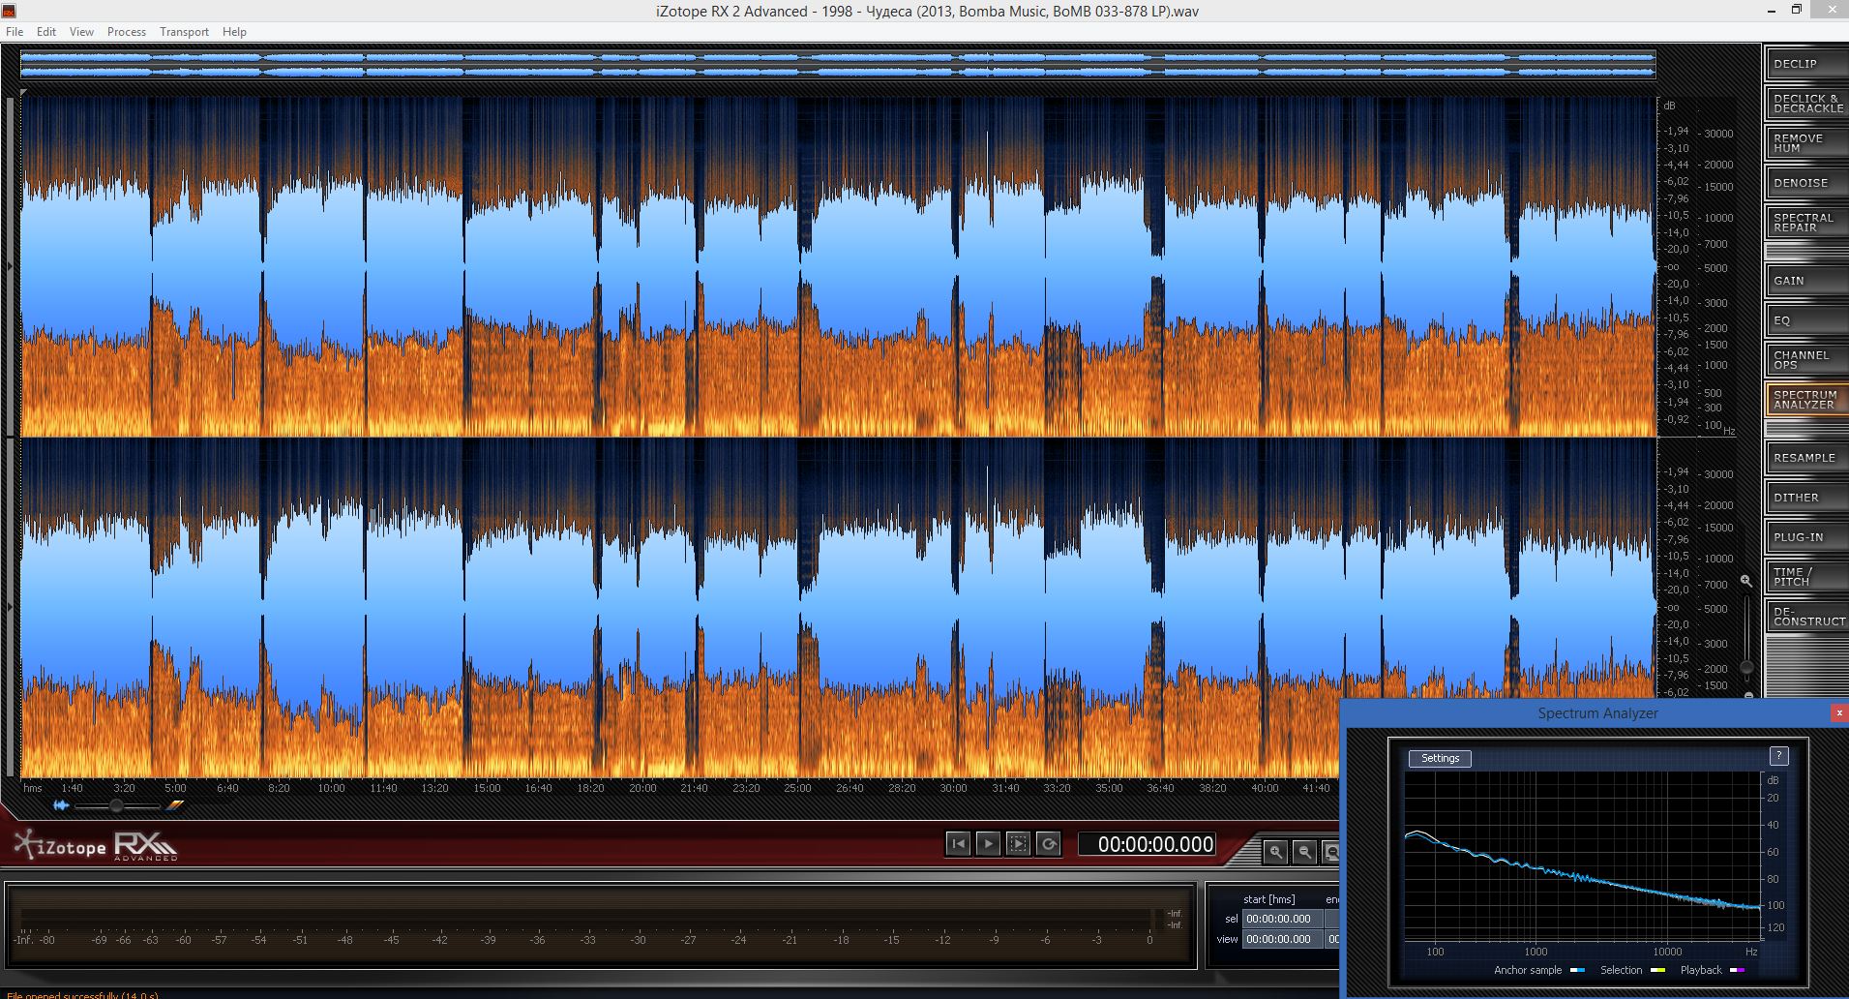The height and width of the screenshot is (999, 1849).
Task: Open the View menu
Action: [x=81, y=32]
